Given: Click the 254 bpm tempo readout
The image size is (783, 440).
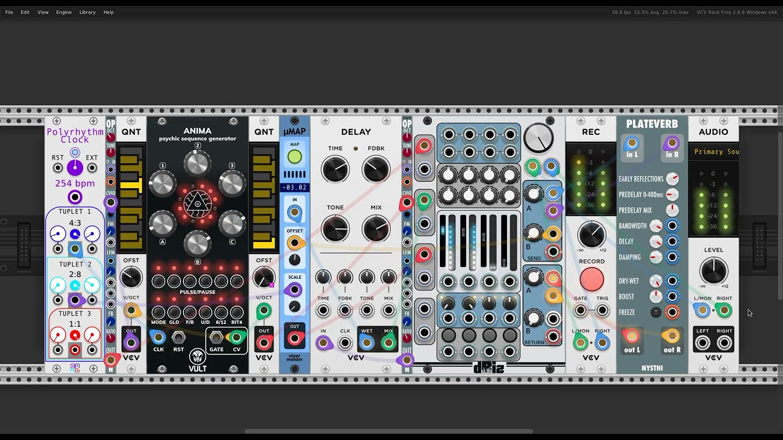Looking at the screenshot, I should [x=75, y=183].
